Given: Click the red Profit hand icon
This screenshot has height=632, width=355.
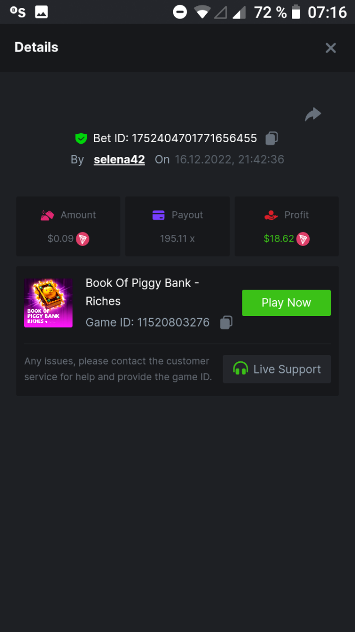Looking at the screenshot, I should pos(271,215).
